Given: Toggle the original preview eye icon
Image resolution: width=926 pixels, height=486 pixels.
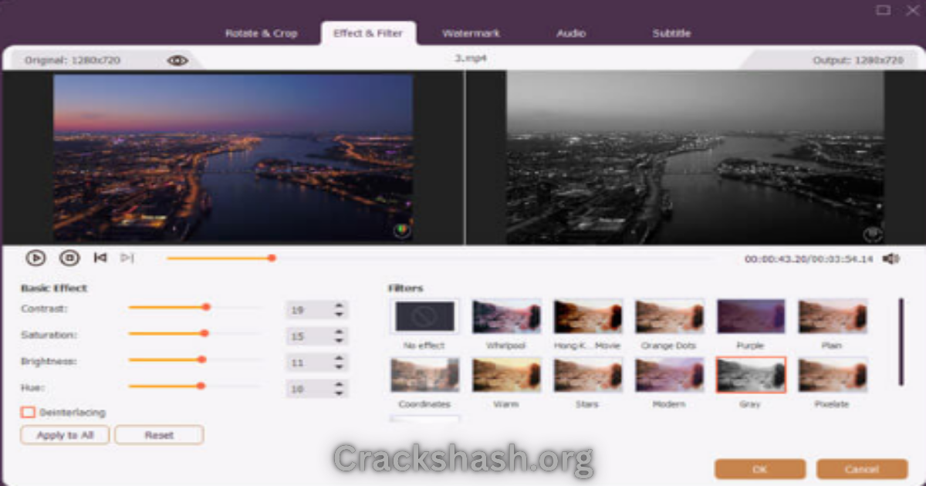Looking at the screenshot, I should pos(177,60).
